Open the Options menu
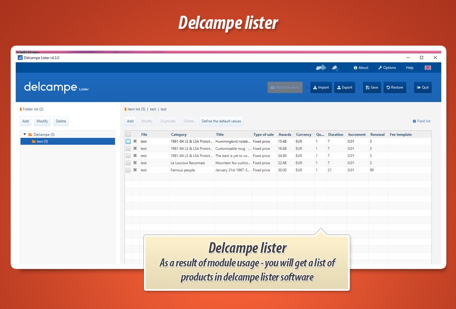The image size is (456, 309). tap(387, 68)
